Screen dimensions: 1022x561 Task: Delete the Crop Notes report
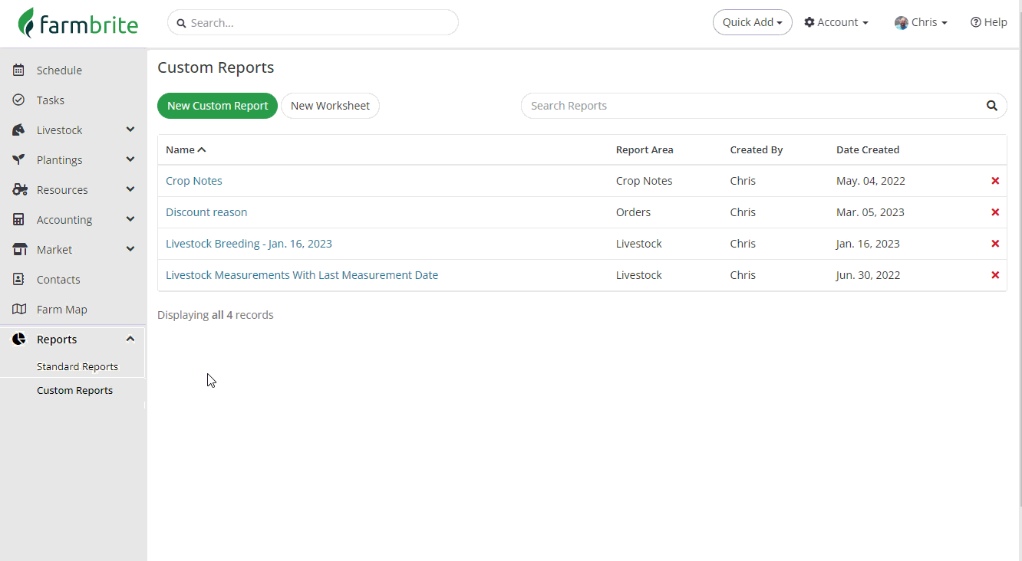pyautogui.click(x=995, y=181)
